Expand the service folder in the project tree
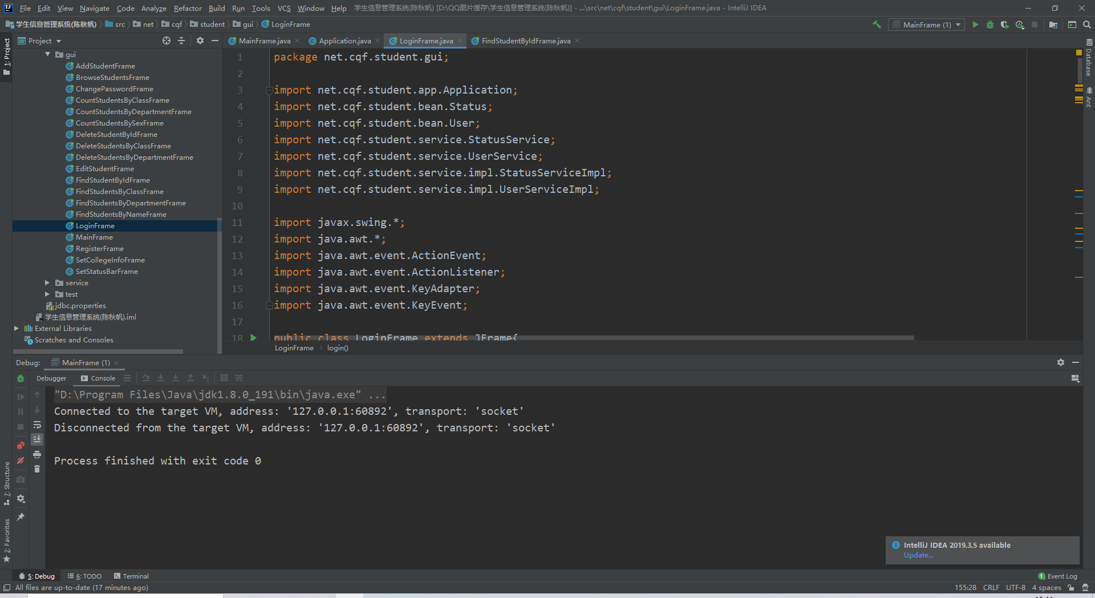Viewport: 1095px width, 598px height. [48, 282]
